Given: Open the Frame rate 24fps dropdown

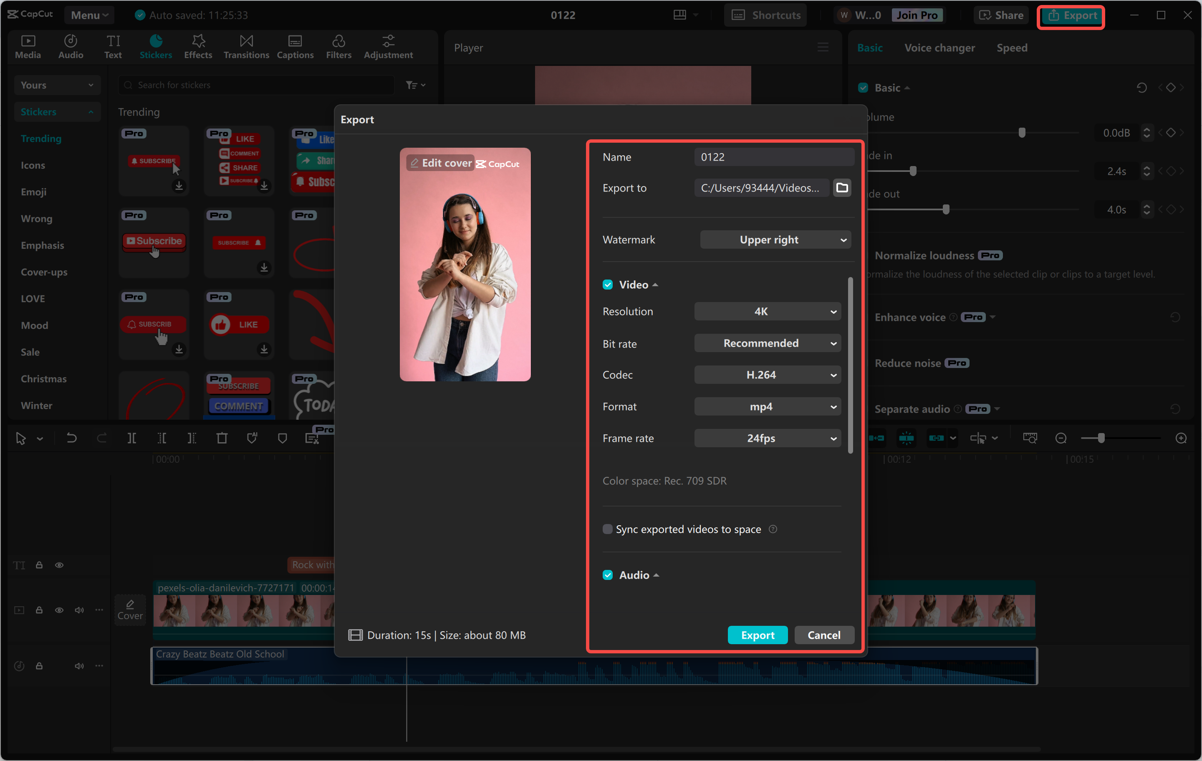Looking at the screenshot, I should 767,438.
